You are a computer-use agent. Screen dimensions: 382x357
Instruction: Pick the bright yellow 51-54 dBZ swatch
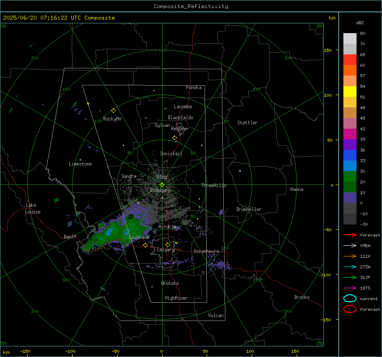tap(350, 92)
